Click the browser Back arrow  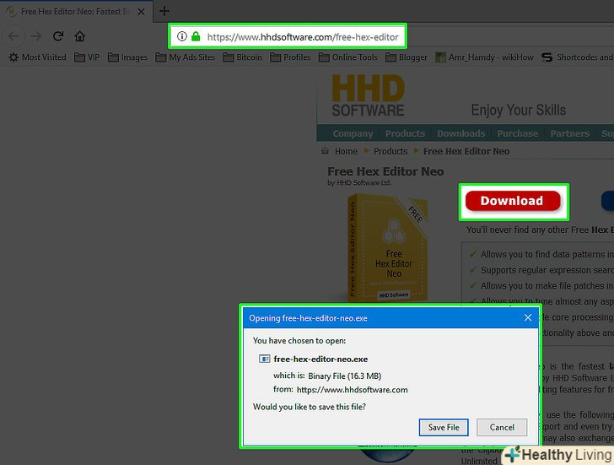coord(13,36)
